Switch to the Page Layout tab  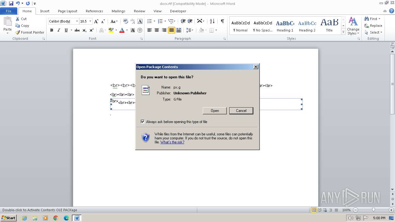coord(68,11)
